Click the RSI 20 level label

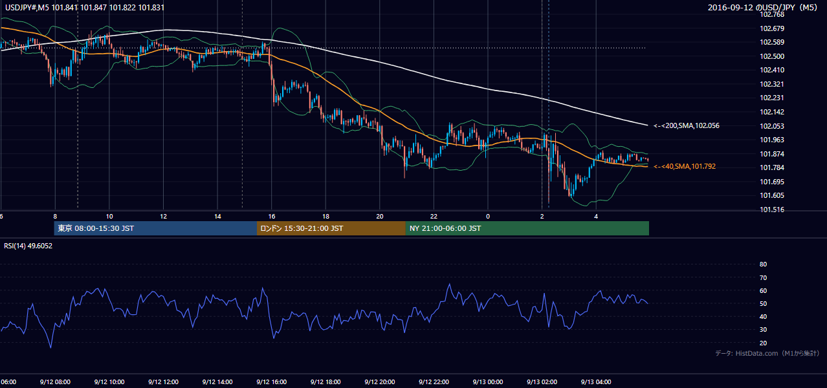point(763,343)
